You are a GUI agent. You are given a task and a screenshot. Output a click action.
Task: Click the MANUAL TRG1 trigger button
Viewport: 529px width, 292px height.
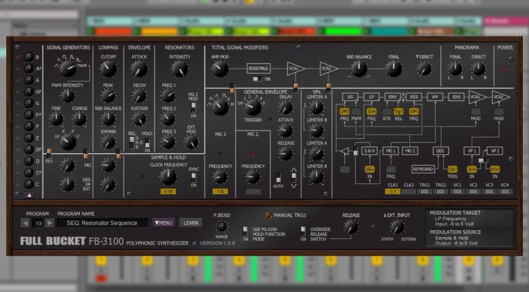pyautogui.click(x=269, y=215)
